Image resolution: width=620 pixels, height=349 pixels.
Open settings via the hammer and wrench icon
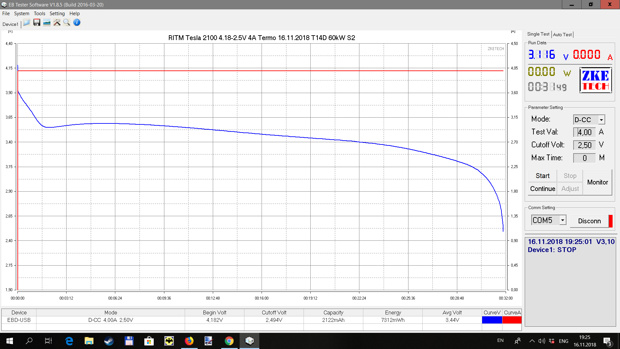coord(57,23)
